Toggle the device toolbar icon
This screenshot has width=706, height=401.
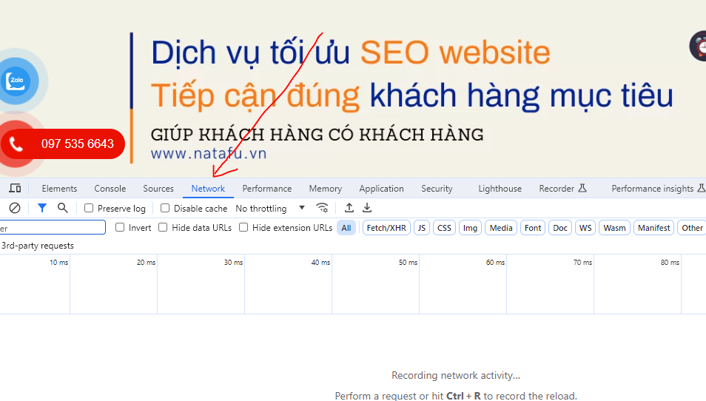[15, 188]
